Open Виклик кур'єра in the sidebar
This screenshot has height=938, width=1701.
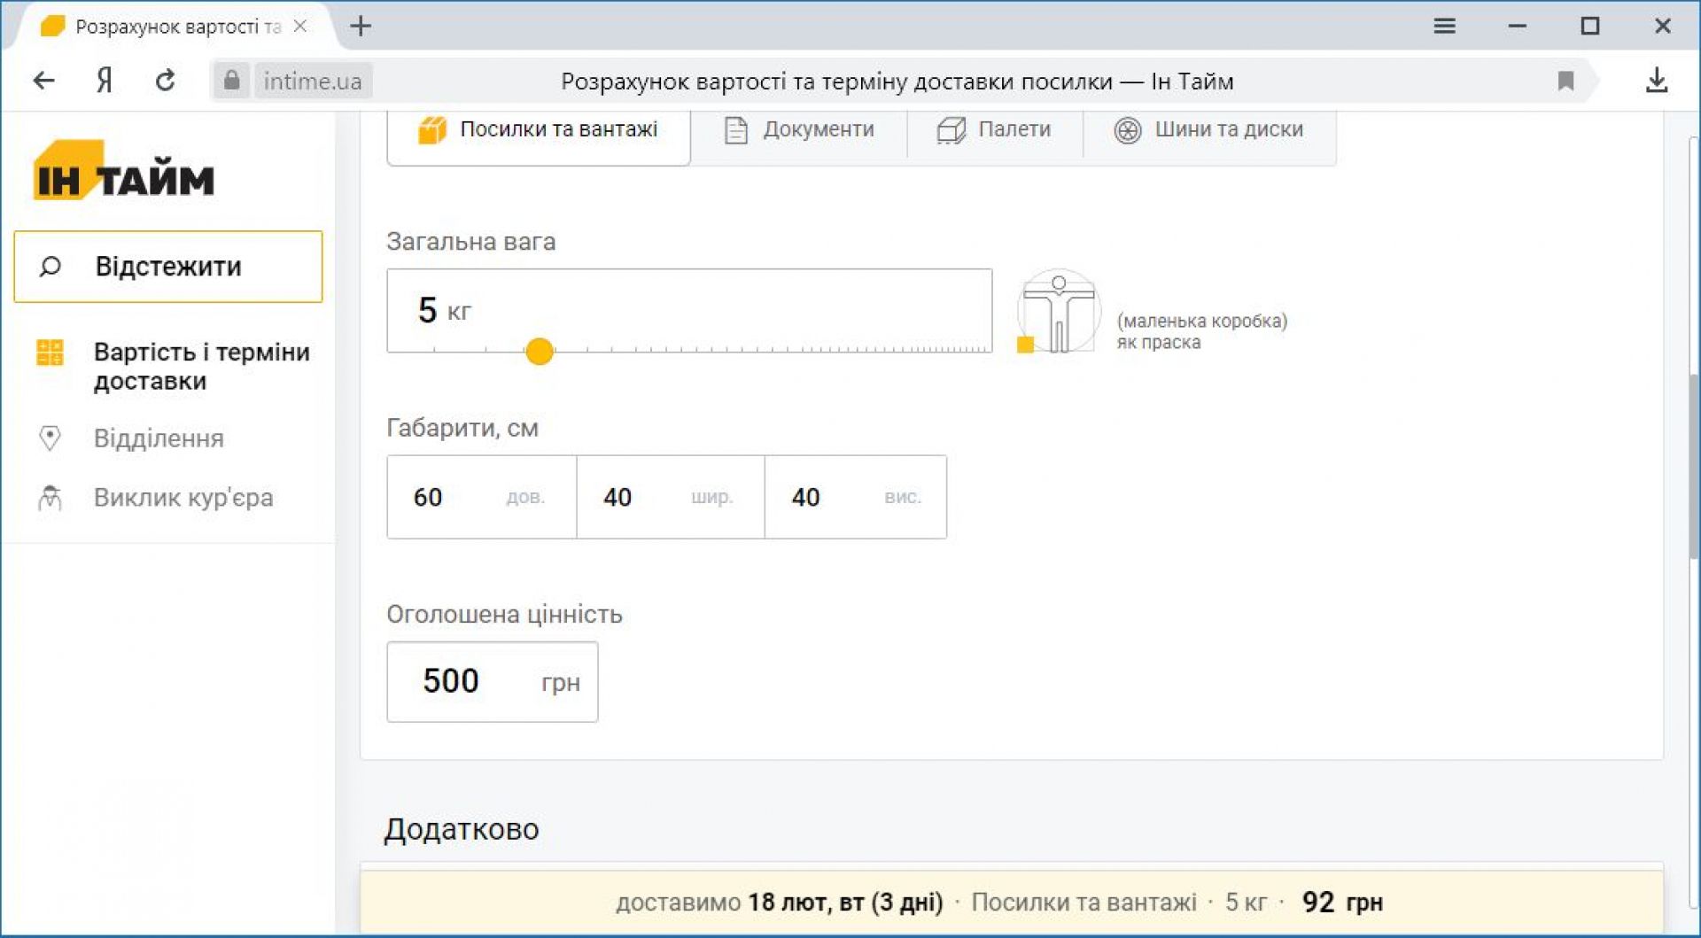tap(183, 498)
